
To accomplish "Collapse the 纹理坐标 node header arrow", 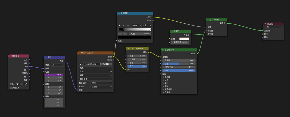I will tap(10, 56).
